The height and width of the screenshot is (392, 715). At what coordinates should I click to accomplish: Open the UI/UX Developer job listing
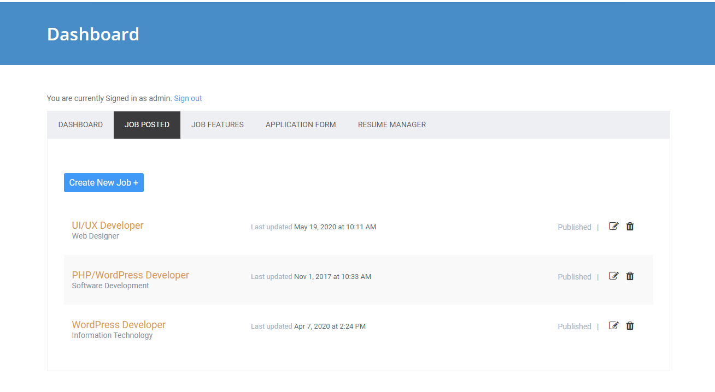point(108,225)
